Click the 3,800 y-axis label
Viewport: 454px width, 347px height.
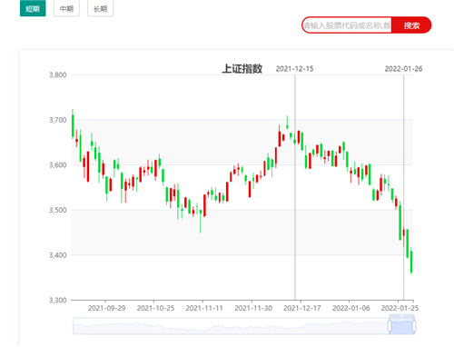[x=58, y=74]
